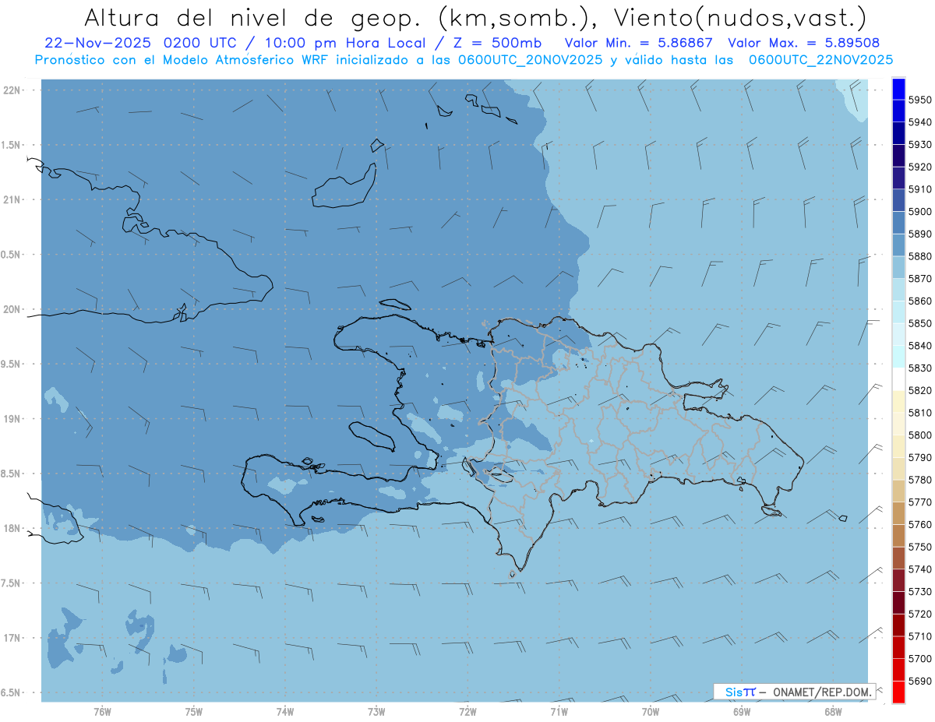The image size is (935, 722).
Task: Pick the bright blue band above 5950
Action: tap(898, 89)
